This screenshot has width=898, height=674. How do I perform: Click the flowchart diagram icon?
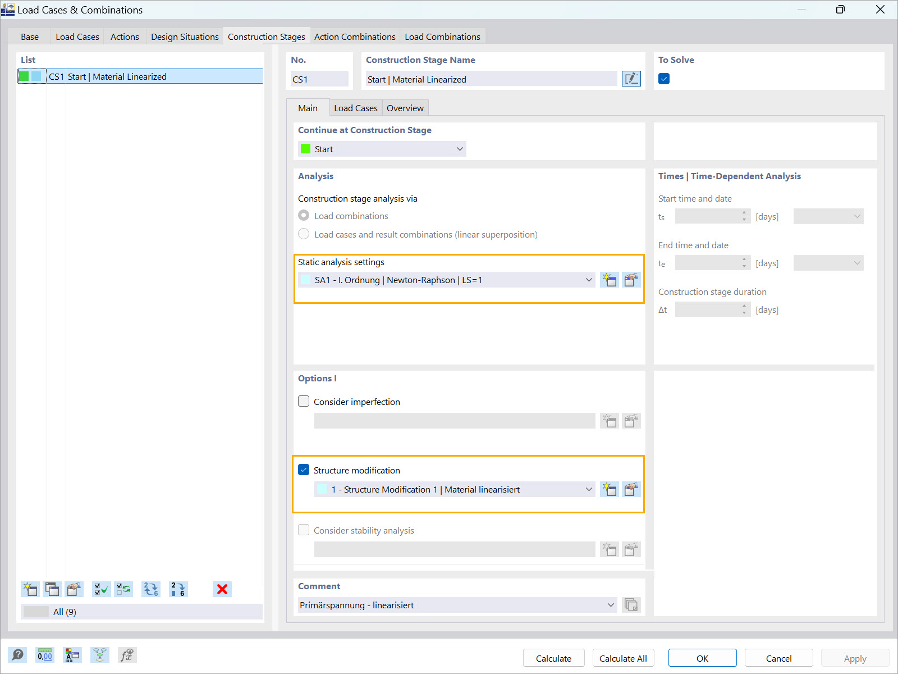click(x=100, y=655)
